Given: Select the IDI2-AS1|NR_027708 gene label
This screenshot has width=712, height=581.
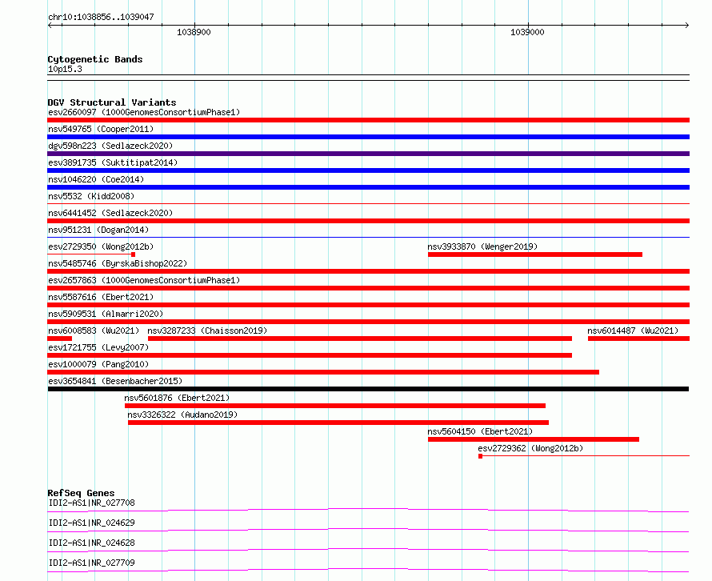Looking at the screenshot, I should [x=92, y=503].
